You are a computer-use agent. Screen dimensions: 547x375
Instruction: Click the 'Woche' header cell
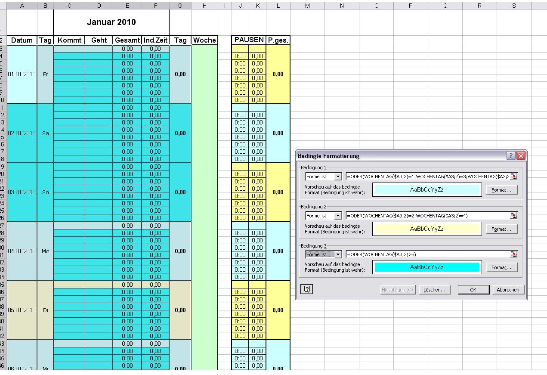204,40
